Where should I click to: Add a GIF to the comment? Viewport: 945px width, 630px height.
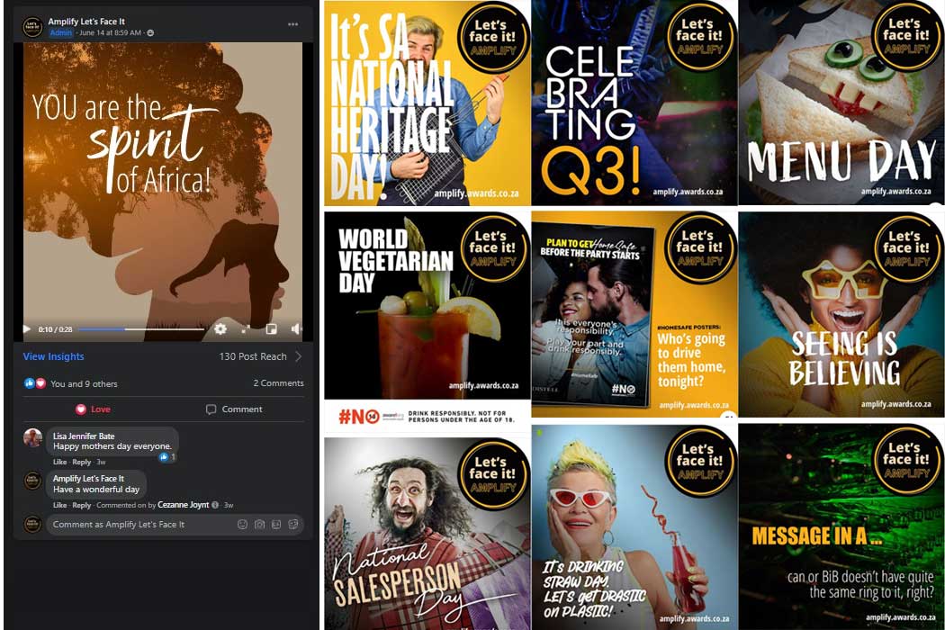pos(276,525)
